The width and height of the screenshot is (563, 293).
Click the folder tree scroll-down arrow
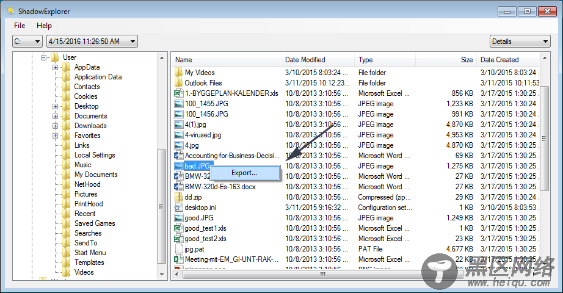pyautogui.click(x=162, y=274)
